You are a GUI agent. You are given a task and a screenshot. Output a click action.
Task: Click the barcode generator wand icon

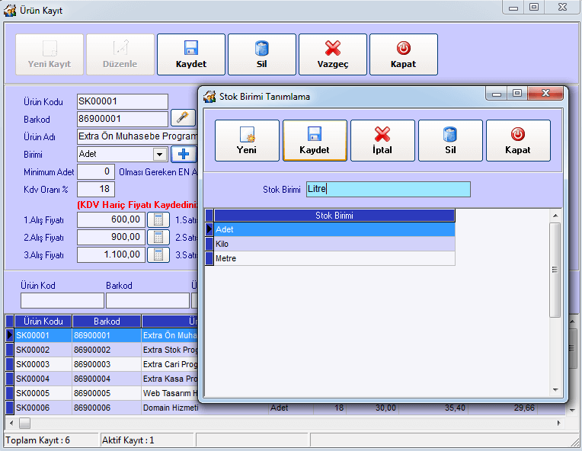pyautogui.click(x=183, y=118)
